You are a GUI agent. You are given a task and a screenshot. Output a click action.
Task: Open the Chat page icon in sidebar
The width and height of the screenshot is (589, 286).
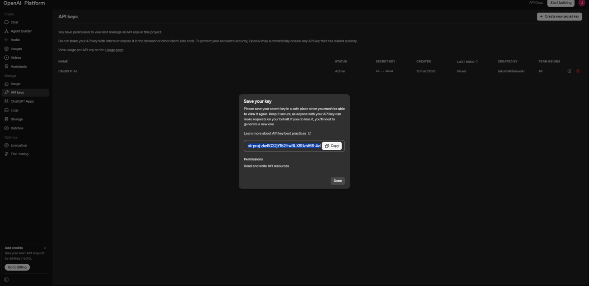click(x=6, y=22)
